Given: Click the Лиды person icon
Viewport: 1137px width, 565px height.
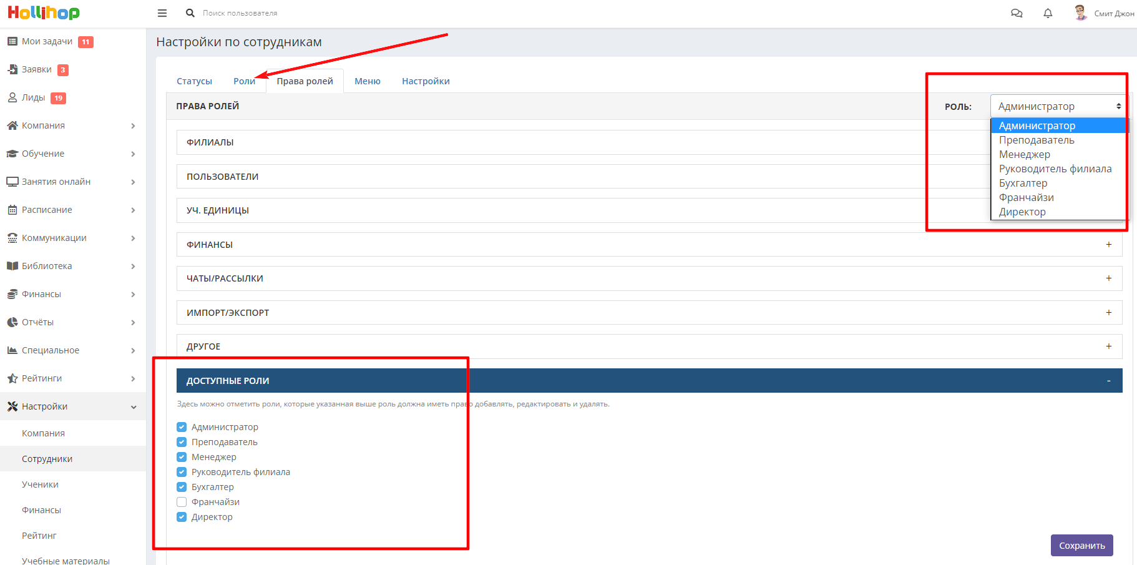Looking at the screenshot, I should tap(12, 97).
